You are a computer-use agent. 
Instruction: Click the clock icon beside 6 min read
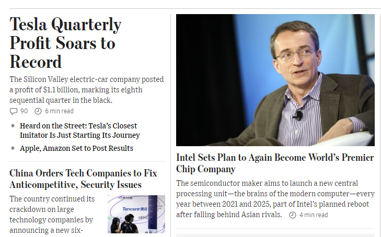(38, 111)
